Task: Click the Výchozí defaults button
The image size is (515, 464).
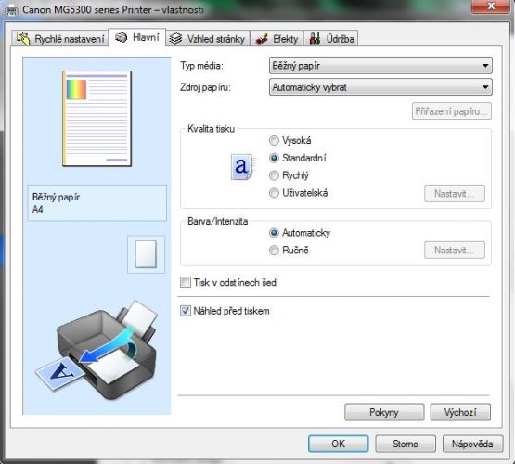Action: point(460,412)
